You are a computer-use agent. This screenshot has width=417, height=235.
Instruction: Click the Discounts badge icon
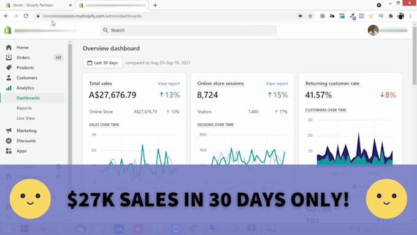point(9,141)
